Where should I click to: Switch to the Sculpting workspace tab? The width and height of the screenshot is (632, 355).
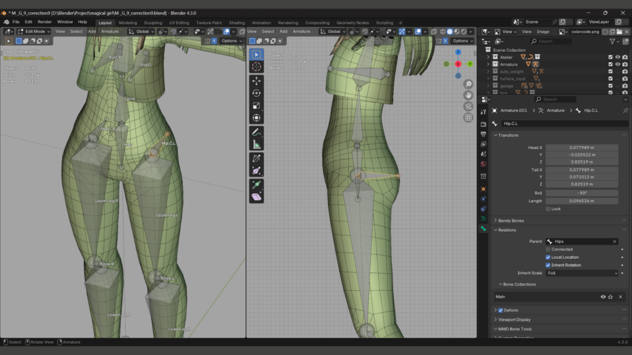pyautogui.click(x=153, y=23)
